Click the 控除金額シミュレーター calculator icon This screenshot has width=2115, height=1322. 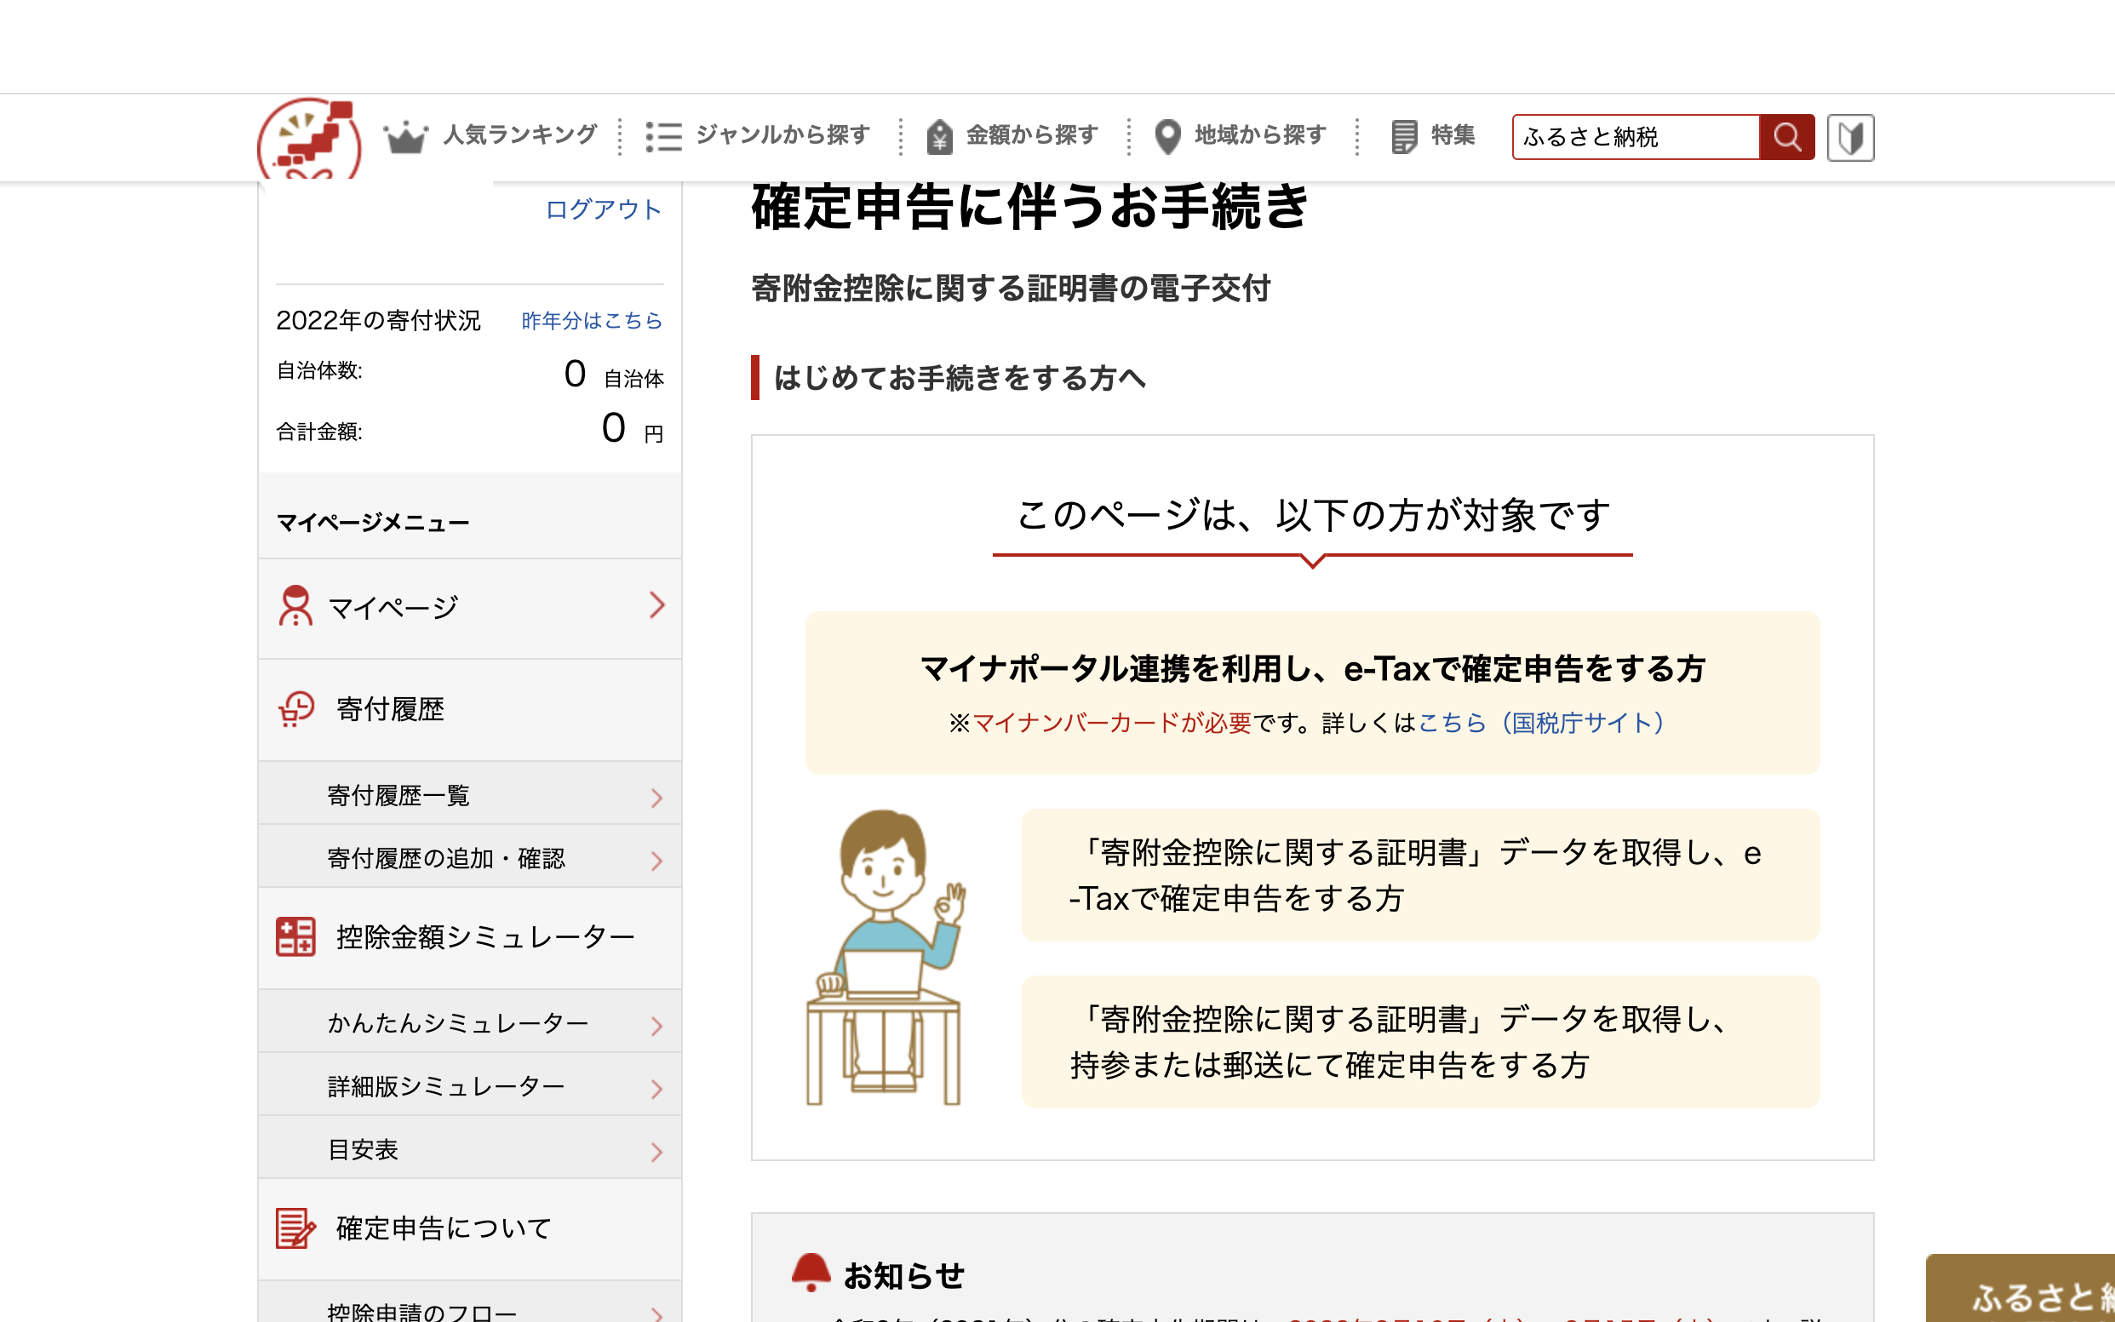coord(295,936)
